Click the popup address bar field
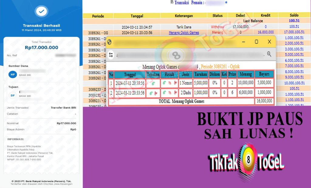Viewport: 311px width, 188px height. pos(188,55)
